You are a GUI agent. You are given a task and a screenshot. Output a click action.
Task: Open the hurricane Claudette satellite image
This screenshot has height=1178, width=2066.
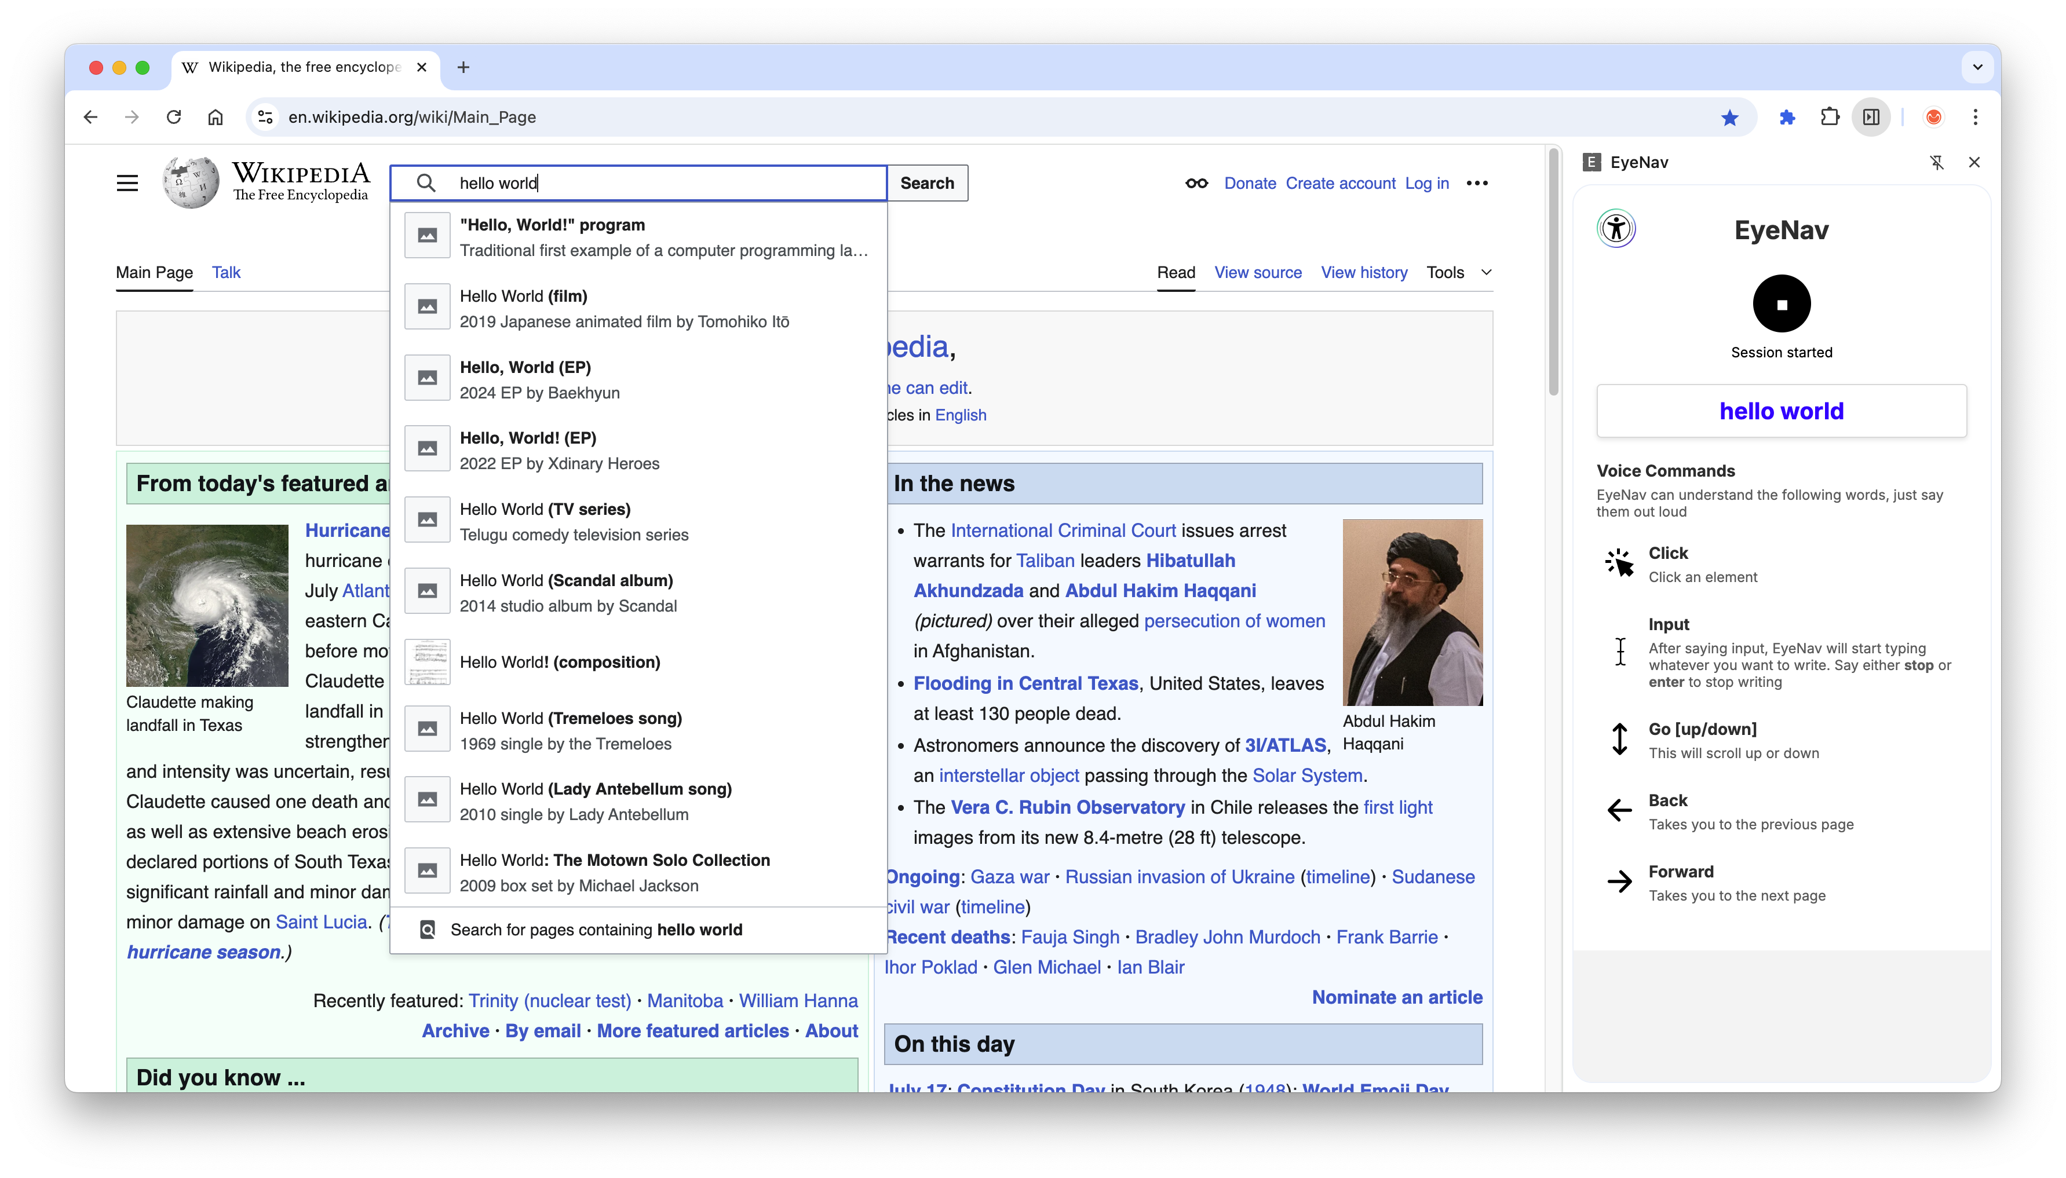tap(207, 605)
